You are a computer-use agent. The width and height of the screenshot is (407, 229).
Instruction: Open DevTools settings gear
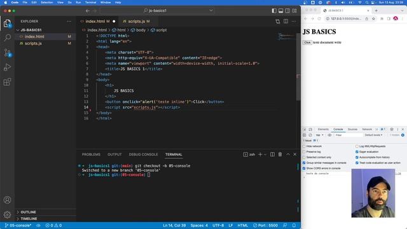392,129
